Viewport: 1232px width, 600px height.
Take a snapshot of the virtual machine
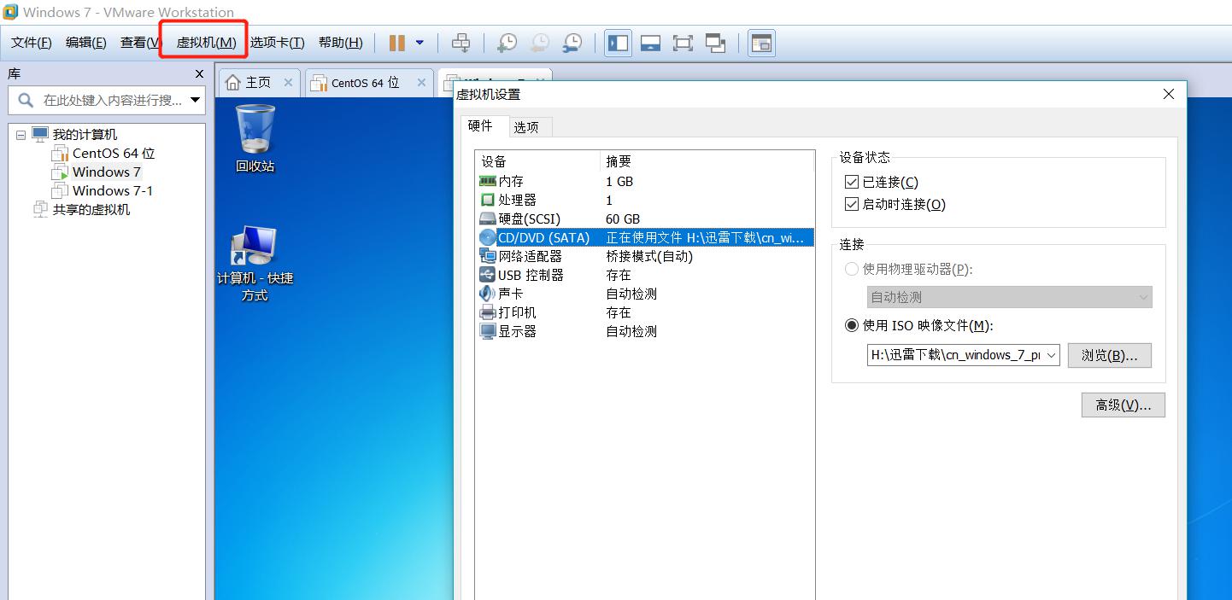[506, 43]
